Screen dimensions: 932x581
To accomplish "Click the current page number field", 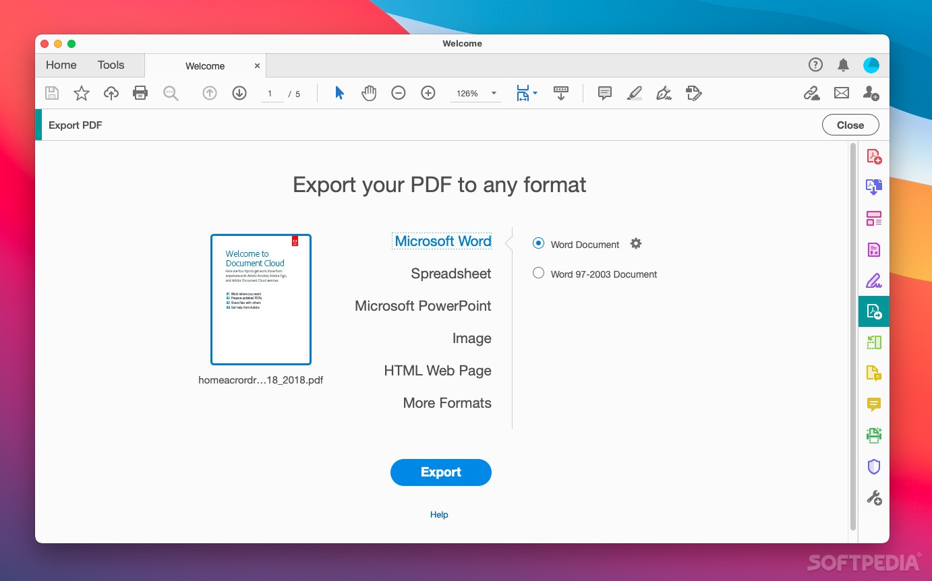I will tap(270, 94).
